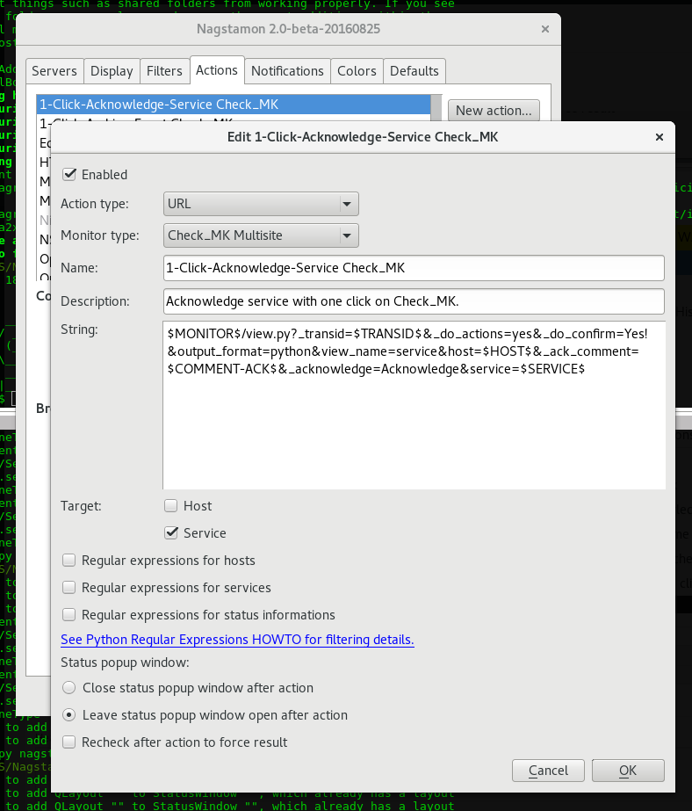Confirm the edit with OK button
This screenshot has height=811, width=692.
click(627, 771)
